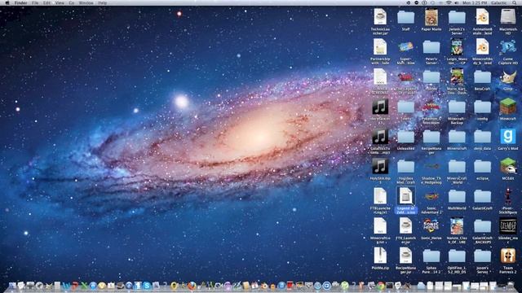Open the BetaCraft folder
Screen dimensions: 522x293
(x=482, y=77)
